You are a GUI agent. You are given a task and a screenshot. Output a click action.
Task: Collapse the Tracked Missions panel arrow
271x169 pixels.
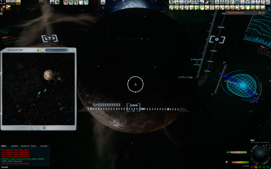click(x=260, y=13)
